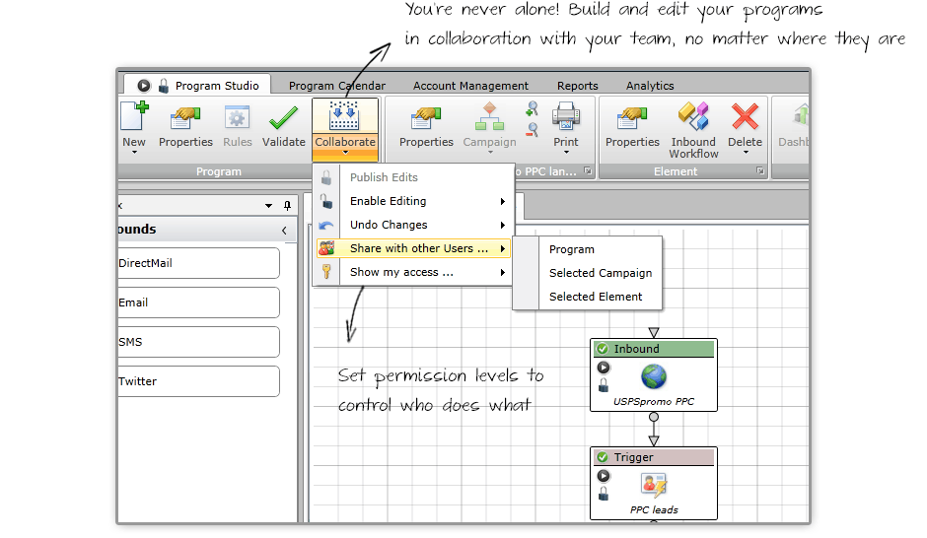The image size is (927, 538).
Task: Select the DirectMail inbound button
Action: tap(197, 264)
